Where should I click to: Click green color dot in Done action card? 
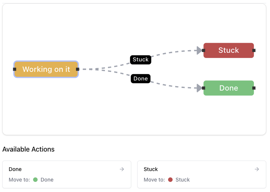pos(35,180)
